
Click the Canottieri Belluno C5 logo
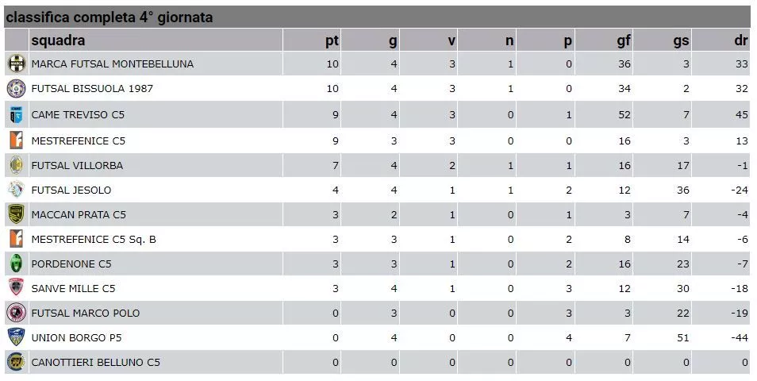[17, 362]
